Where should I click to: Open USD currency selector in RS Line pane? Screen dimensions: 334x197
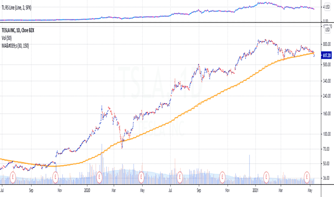coord(327,7)
